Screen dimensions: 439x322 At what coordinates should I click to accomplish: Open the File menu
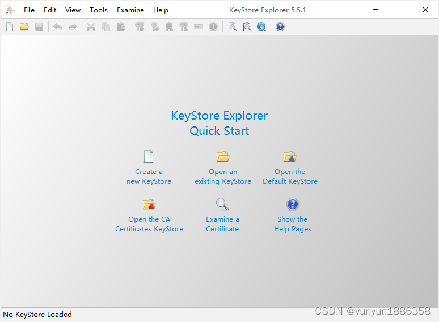pos(29,10)
